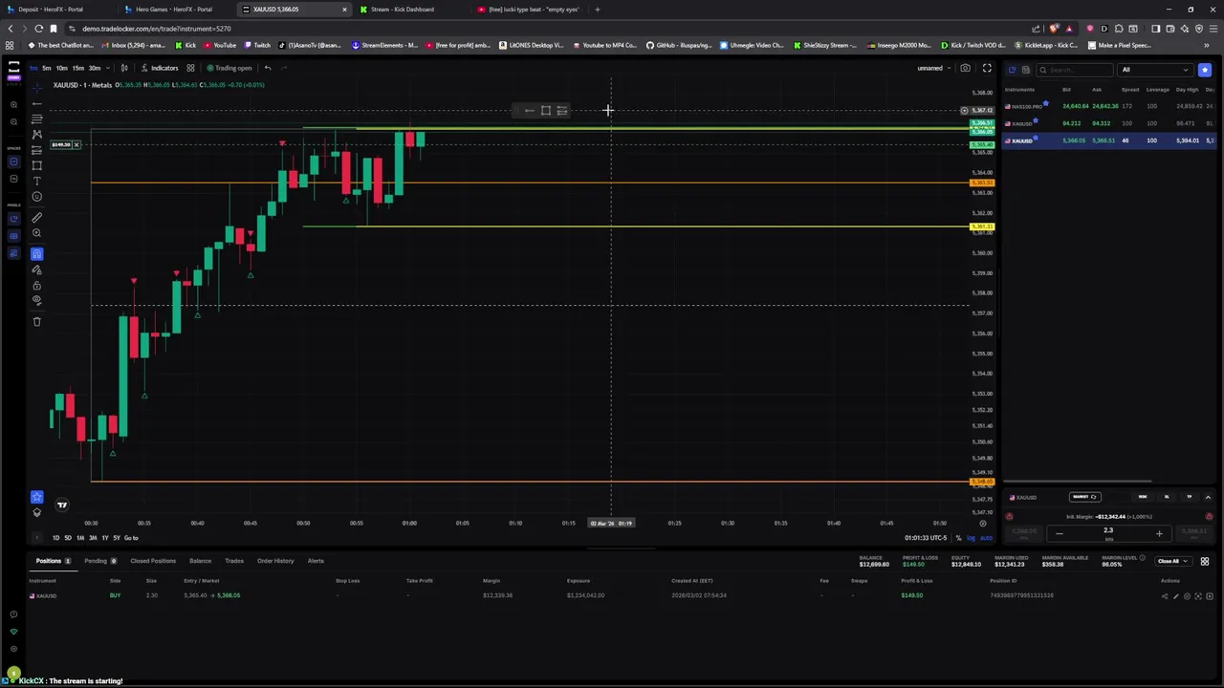Click zoom out on far-left sidebar

13,121
